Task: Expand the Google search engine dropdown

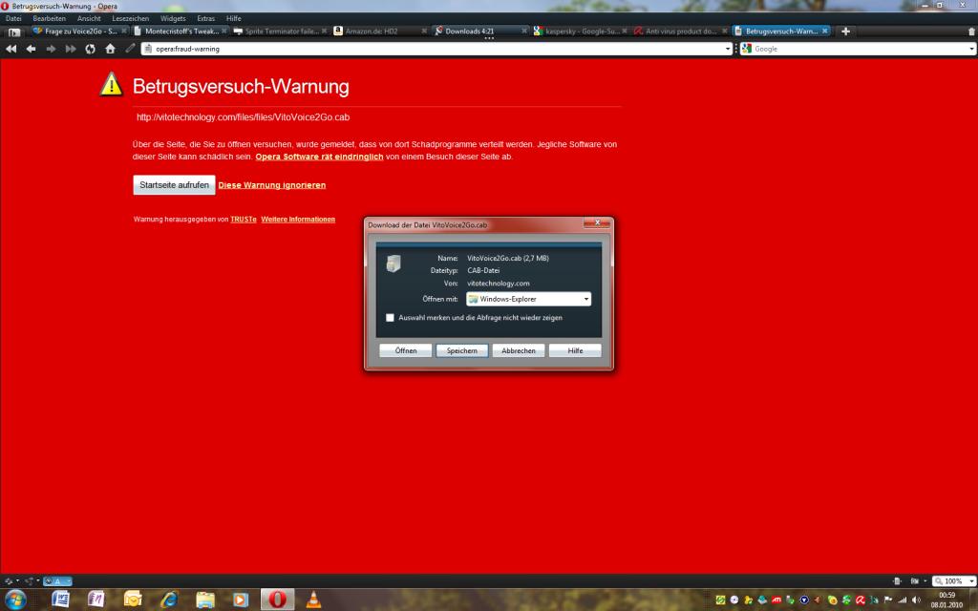Action: tap(971, 49)
